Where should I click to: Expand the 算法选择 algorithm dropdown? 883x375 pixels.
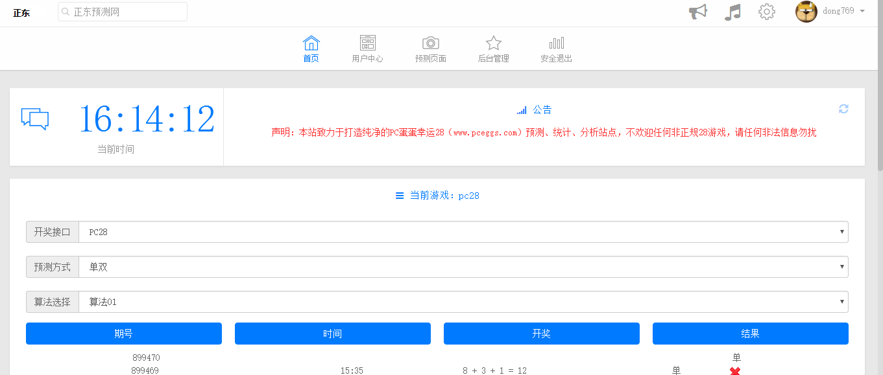pos(461,301)
